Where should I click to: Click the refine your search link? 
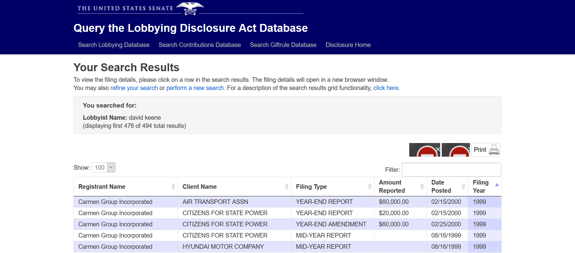point(134,88)
